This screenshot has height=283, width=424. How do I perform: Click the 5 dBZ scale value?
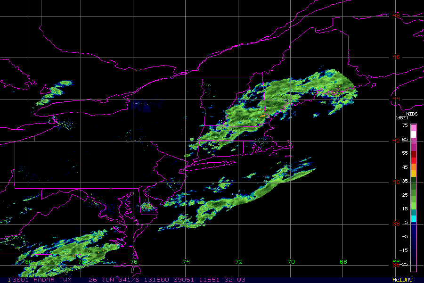pos(406,223)
